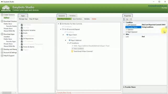Click the arrow icon of Repo1.IsBehind

[x=70, y=40]
